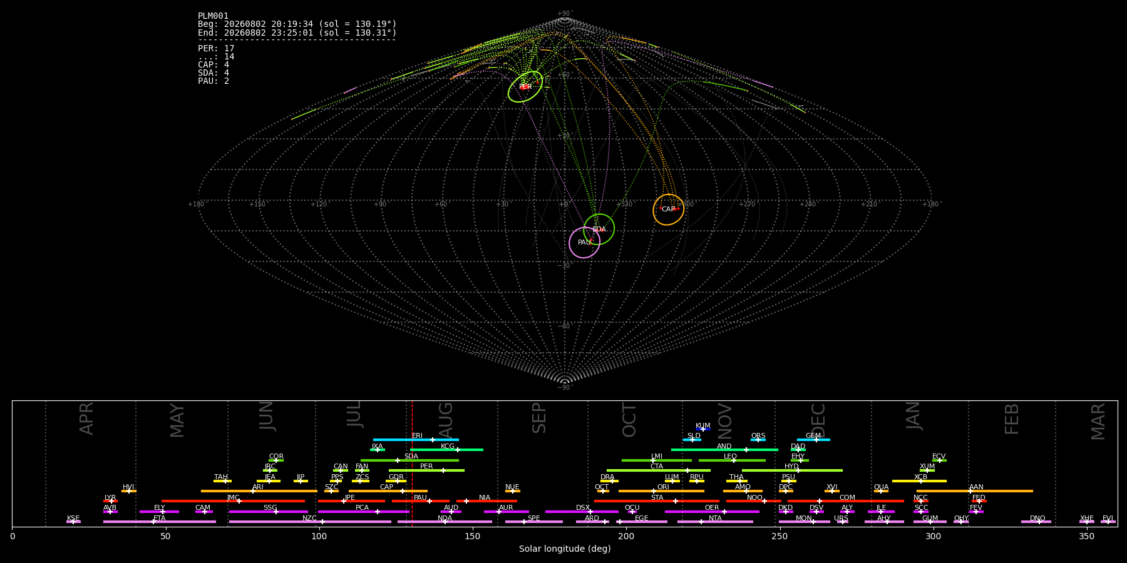The height and width of the screenshot is (563, 1127).
Task: Click the yellow XCB shower bar
Action: coord(919,481)
